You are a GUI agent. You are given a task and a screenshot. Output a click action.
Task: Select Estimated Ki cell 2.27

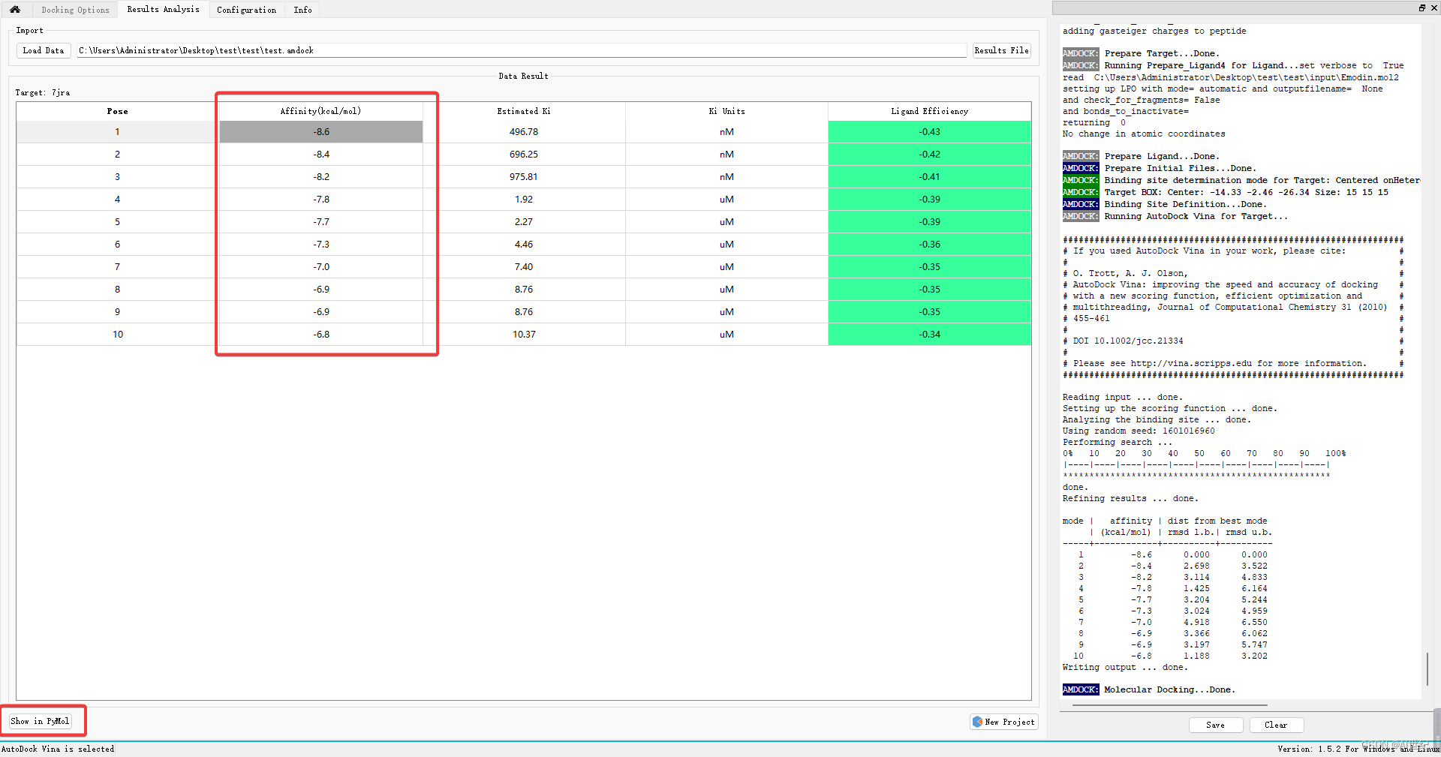tap(524, 222)
